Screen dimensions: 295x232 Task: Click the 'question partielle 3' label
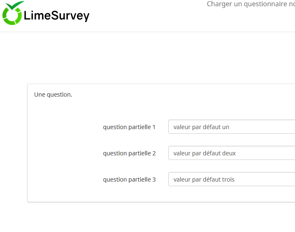[129, 180]
